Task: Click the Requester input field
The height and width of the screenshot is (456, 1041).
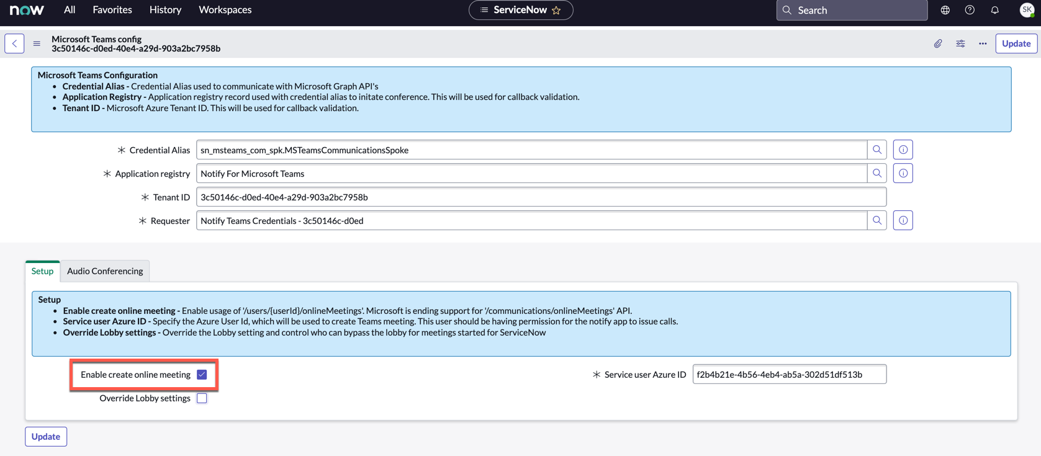Action: tap(531, 220)
